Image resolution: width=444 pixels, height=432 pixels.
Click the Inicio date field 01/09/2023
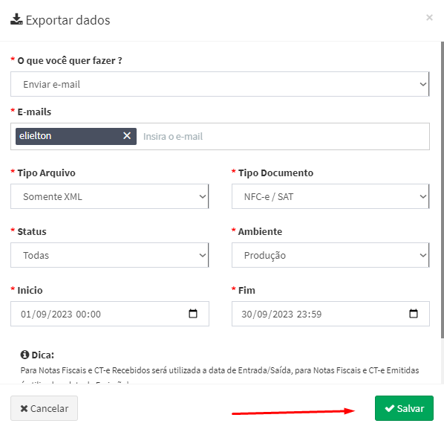(x=110, y=314)
